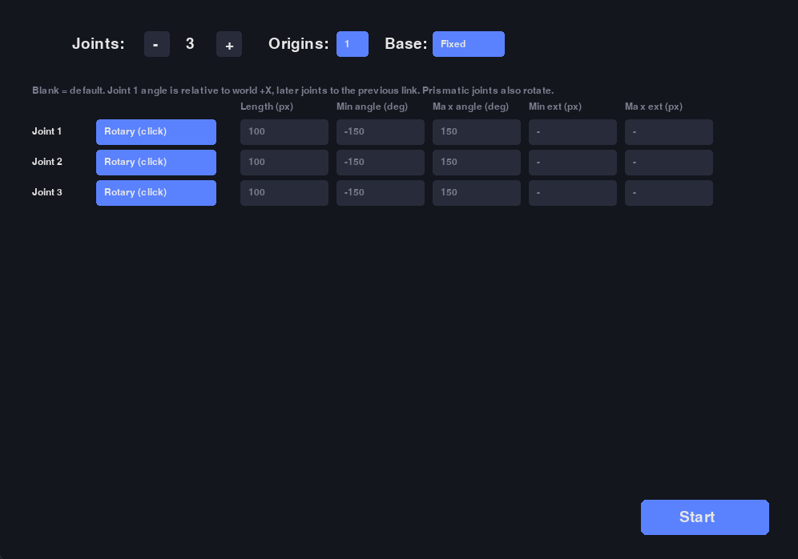Click Joint 3 Min ext field
The image size is (798, 559).
point(573,193)
